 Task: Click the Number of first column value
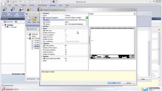coord(66,48)
